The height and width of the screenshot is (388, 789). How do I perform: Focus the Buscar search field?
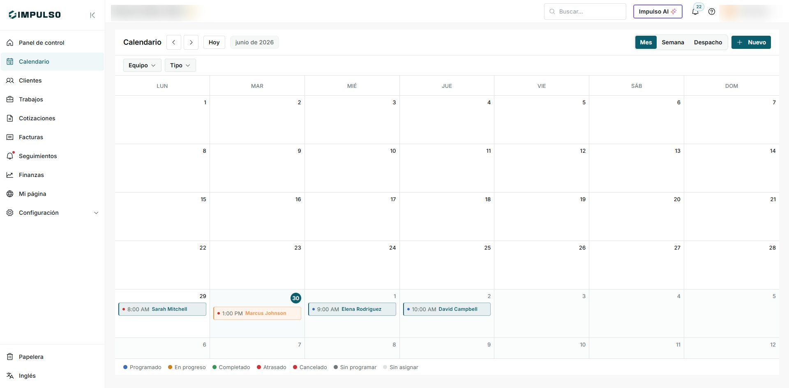pyautogui.click(x=585, y=11)
